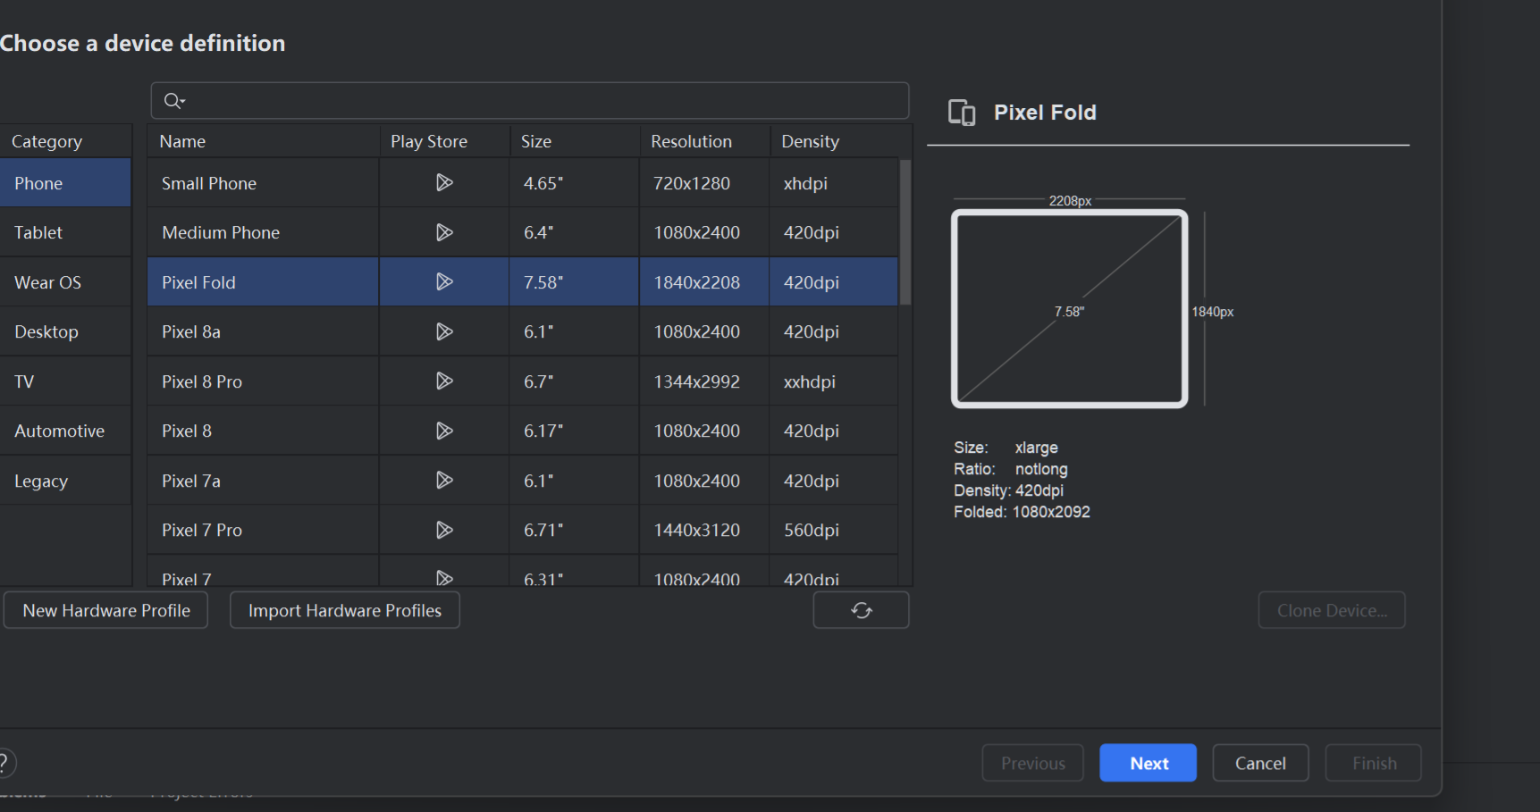The height and width of the screenshot is (812, 1540).
Task: Open help with the question mark icon
Action: pos(4,763)
